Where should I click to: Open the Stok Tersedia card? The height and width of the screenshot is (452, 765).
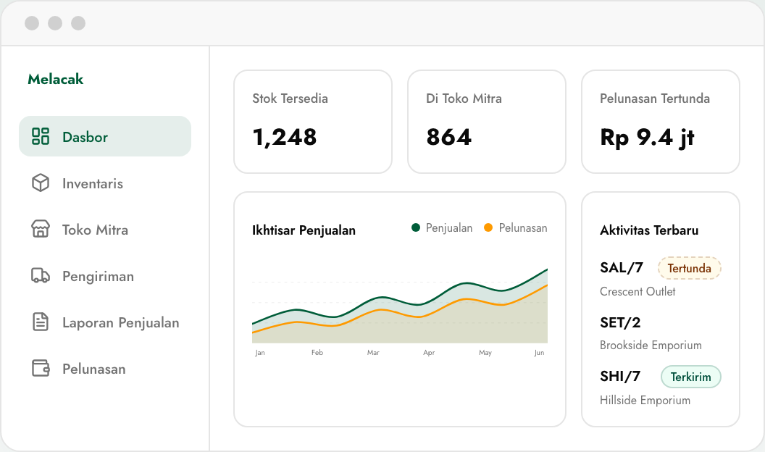tap(313, 122)
